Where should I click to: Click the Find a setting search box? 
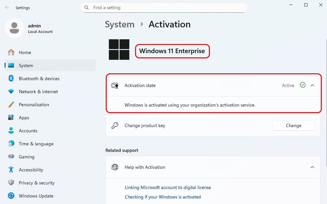coord(164,7)
